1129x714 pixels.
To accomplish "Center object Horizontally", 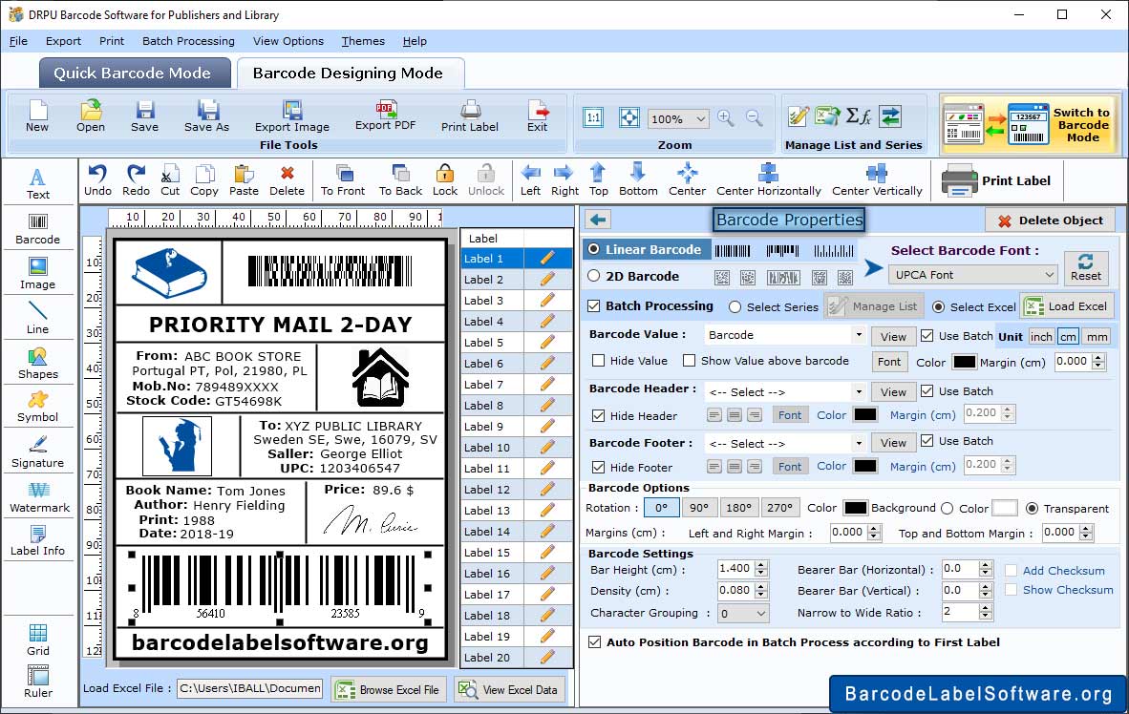I will click(768, 180).
